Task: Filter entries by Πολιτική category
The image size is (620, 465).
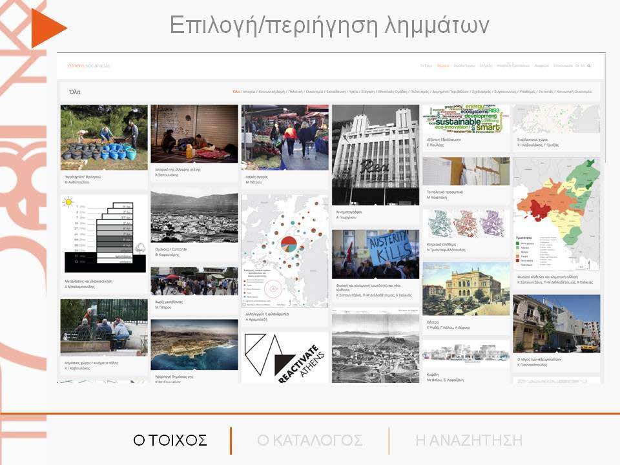Action: pyautogui.click(x=295, y=92)
